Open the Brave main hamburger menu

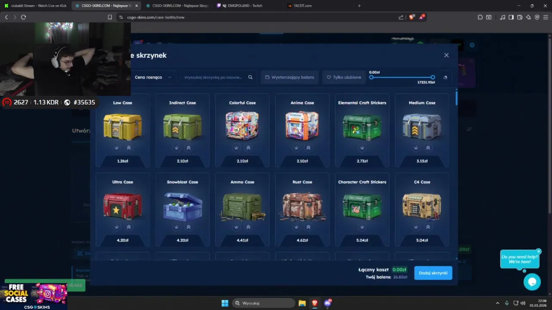coord(546,17)
